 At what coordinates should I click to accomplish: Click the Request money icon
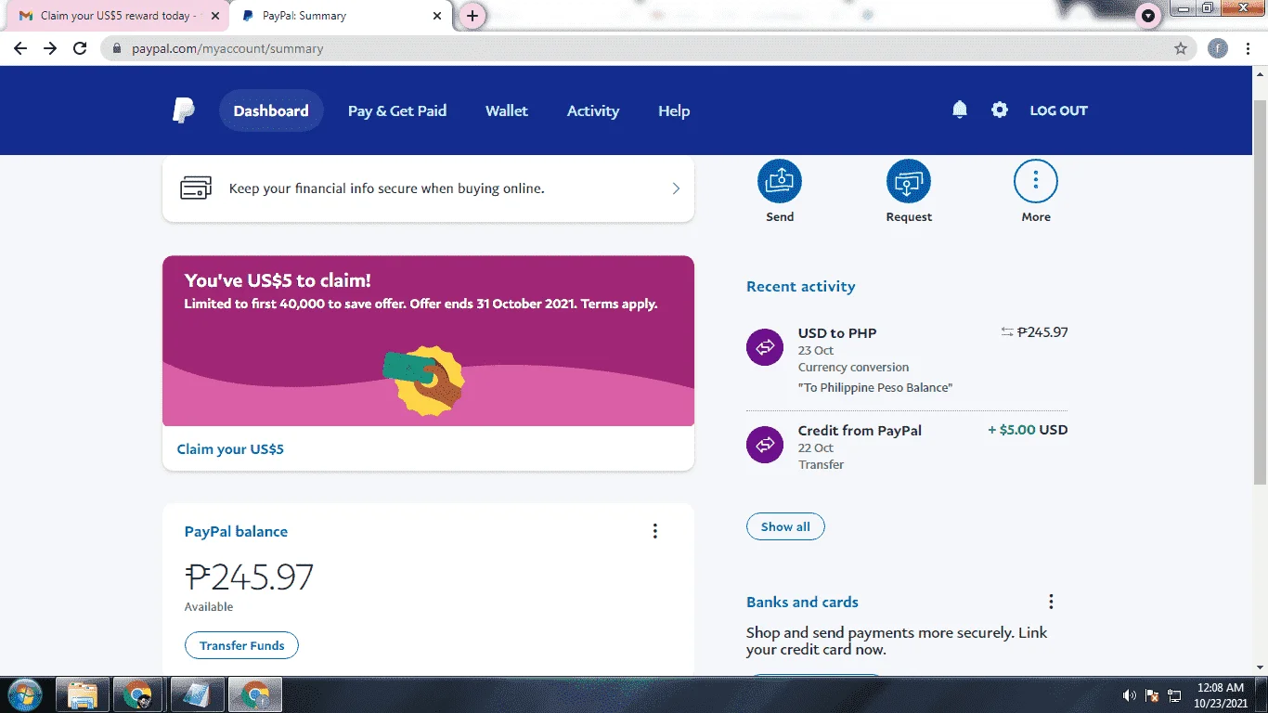(909, 180)
